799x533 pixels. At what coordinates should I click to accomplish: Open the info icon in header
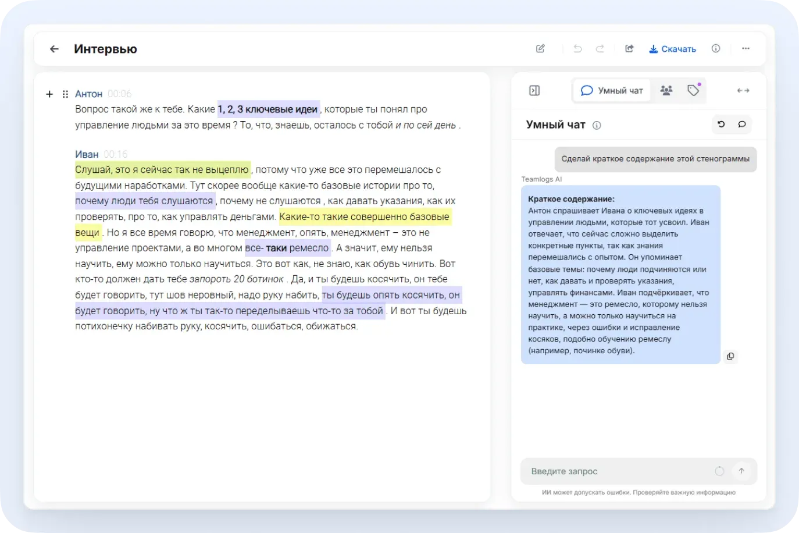tap(716, 49)
